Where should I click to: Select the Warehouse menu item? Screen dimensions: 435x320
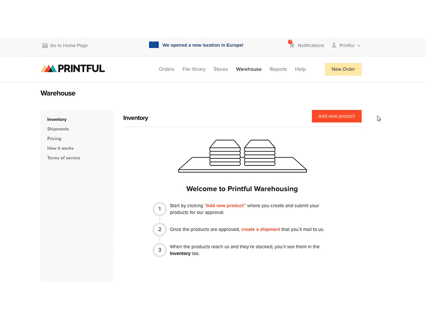click(x=249, y=69)
